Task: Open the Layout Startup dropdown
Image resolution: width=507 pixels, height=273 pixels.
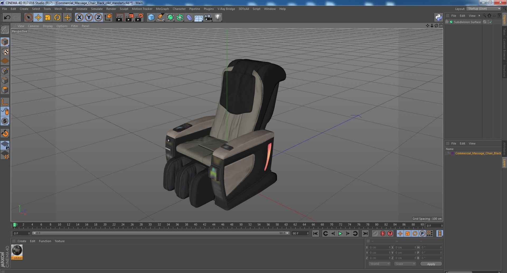Action: 484,9
